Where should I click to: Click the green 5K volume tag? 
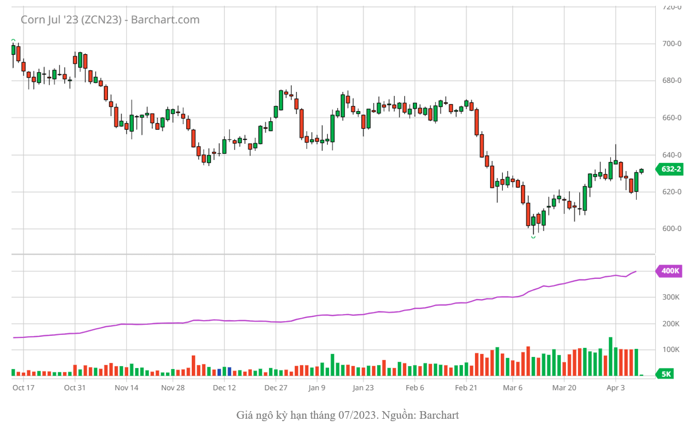665,374
